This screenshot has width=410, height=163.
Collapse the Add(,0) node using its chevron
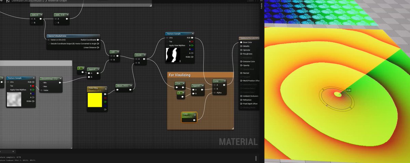click(41, 15)
